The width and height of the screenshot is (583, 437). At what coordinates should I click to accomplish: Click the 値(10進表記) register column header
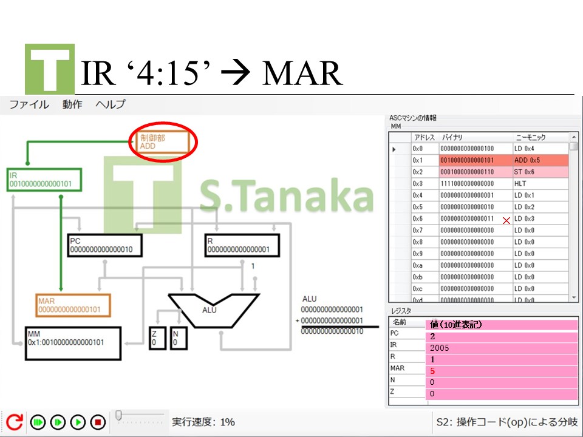point(501,325)
